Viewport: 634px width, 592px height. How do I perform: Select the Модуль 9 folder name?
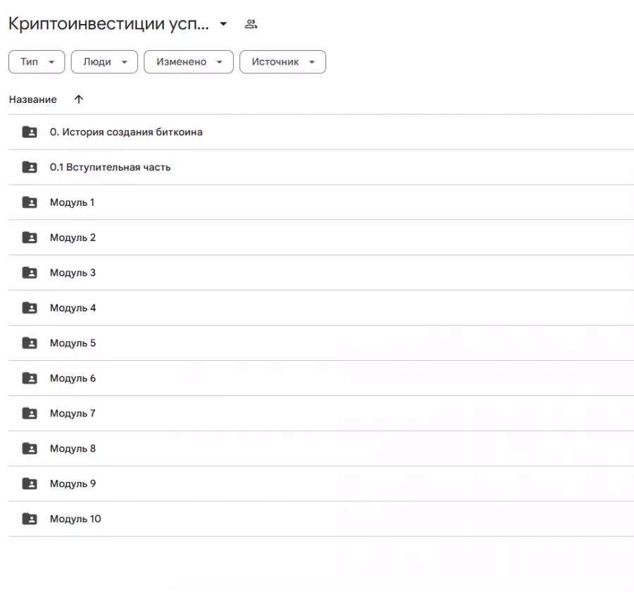[x=73, y=484]
